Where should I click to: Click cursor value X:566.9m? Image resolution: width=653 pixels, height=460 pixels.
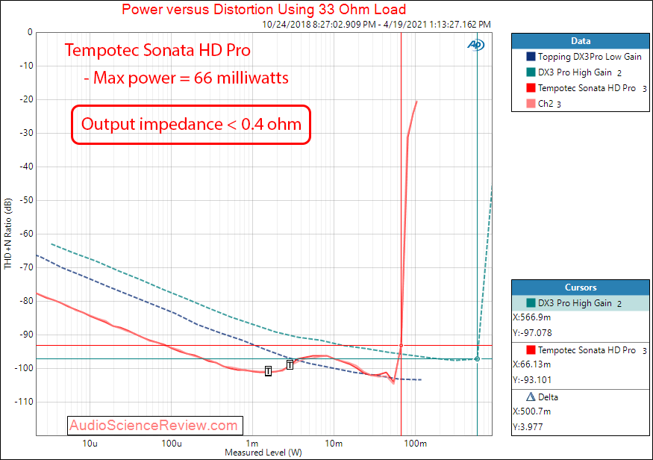pos(532,317)
